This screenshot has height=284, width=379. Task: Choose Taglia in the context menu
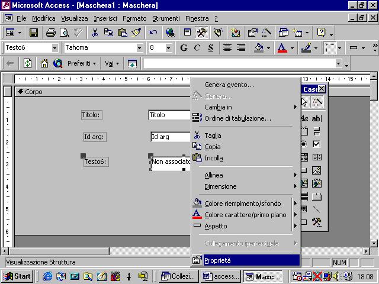[x=246, y=135]
